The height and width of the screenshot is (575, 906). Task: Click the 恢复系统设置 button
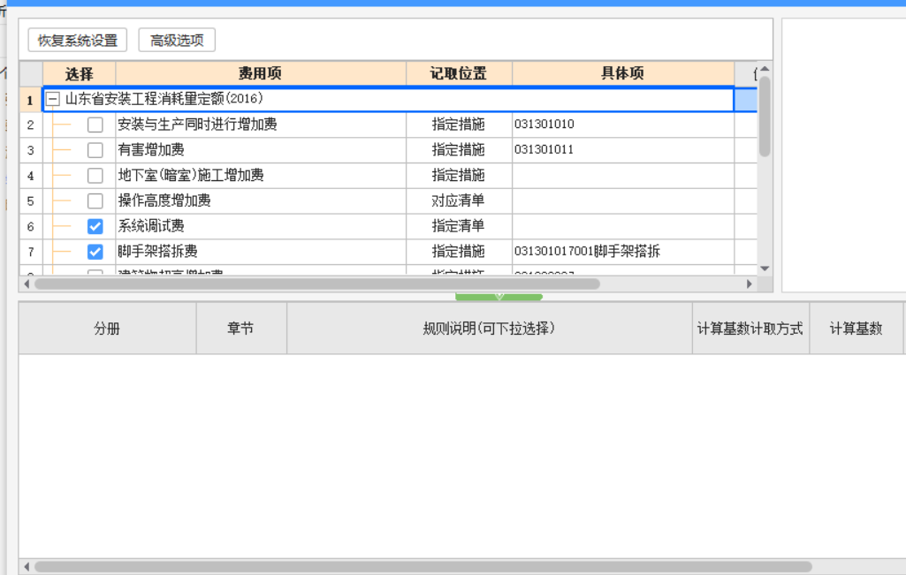click(x=78, y=41)
